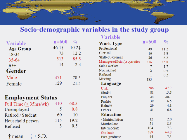Click the double-dagger S.D. footnote
Image resolution: width=187 pixels, height=140 pixels.
(38, 136)
